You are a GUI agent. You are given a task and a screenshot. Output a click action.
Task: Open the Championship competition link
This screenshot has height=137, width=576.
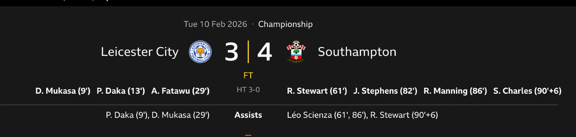click(x=285, y=24)
